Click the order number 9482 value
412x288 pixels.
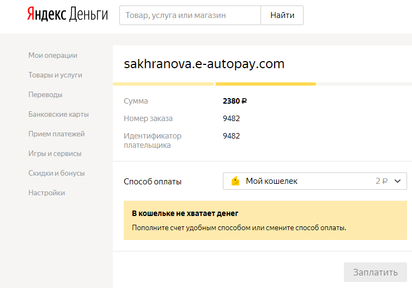[x=231, y=118]
